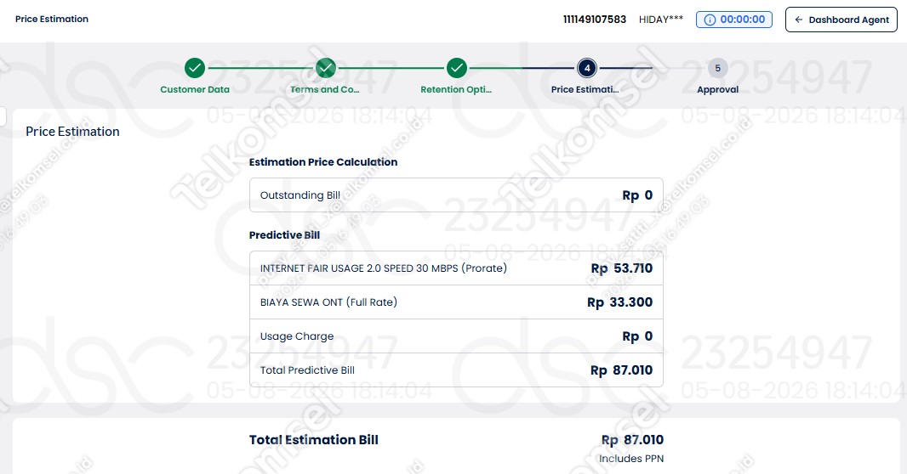Go to the Customer Data step label

point(195,89)
